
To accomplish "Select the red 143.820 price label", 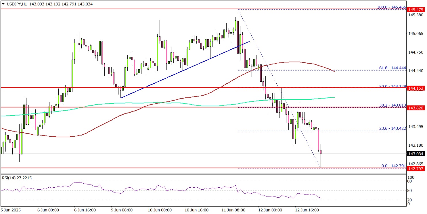I will tap(415, 108).
